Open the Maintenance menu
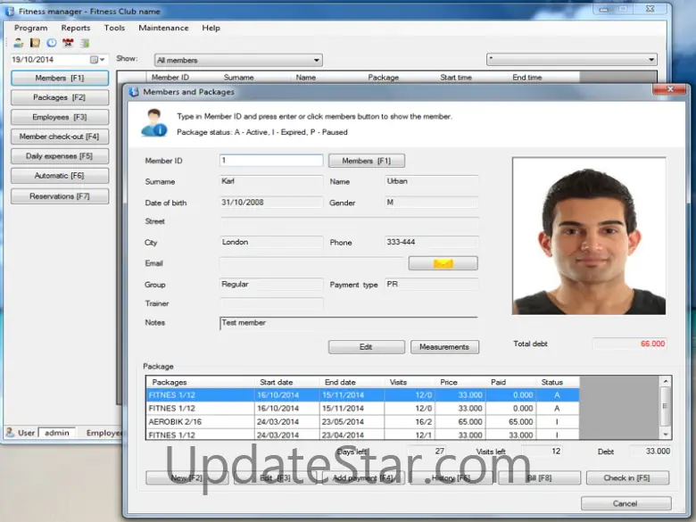Screen dimensions: 696x522 click(x=163, y=28)
